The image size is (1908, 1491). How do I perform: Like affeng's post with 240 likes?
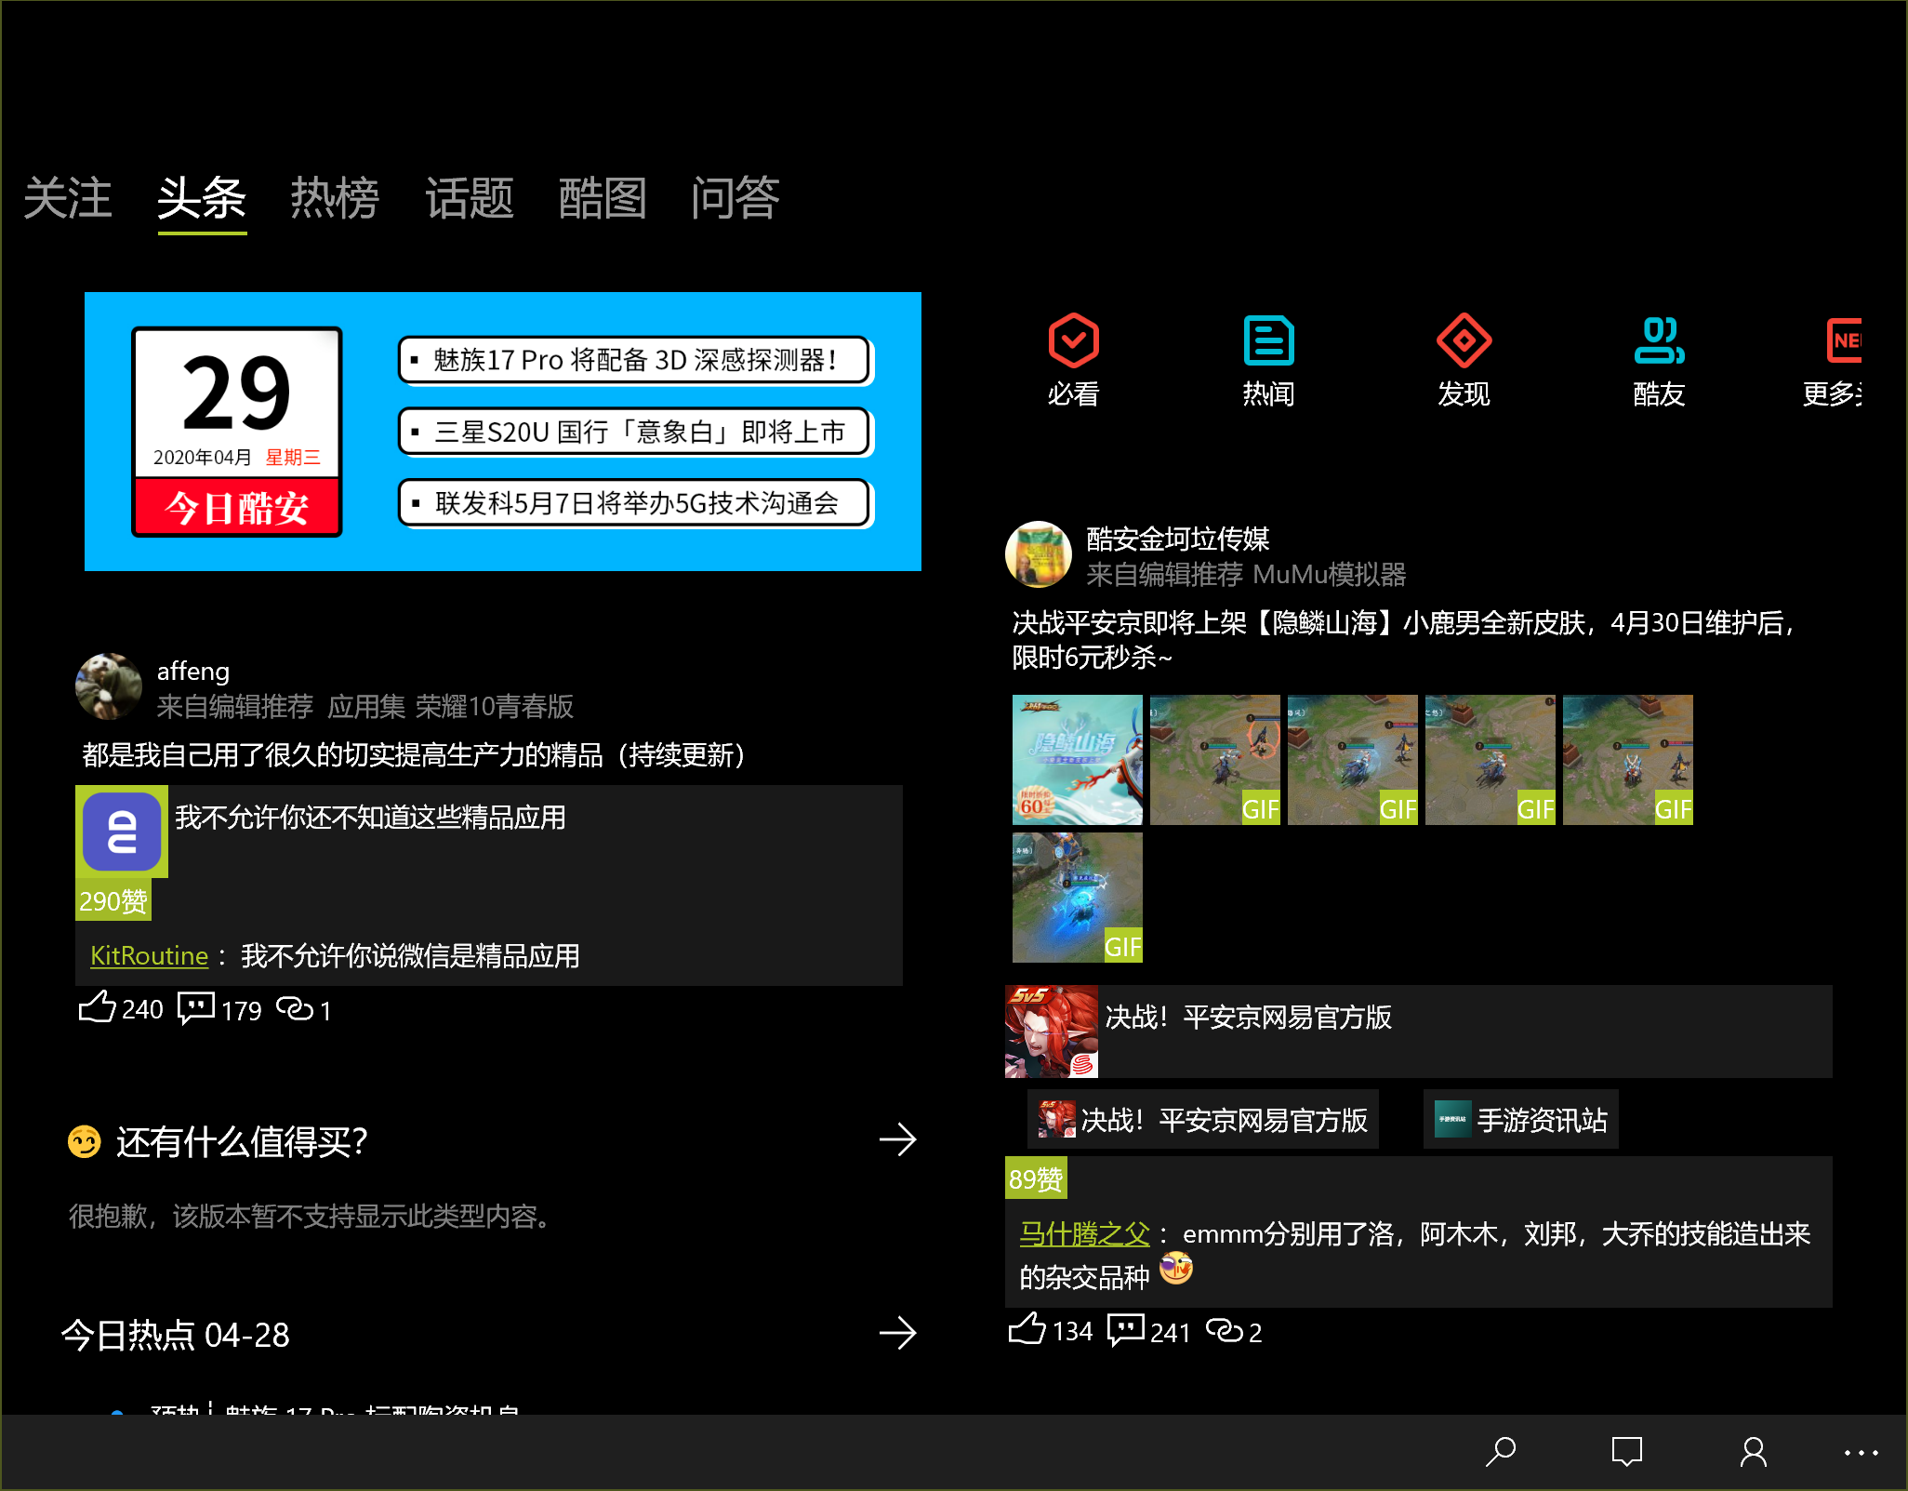pos(98,1008)
